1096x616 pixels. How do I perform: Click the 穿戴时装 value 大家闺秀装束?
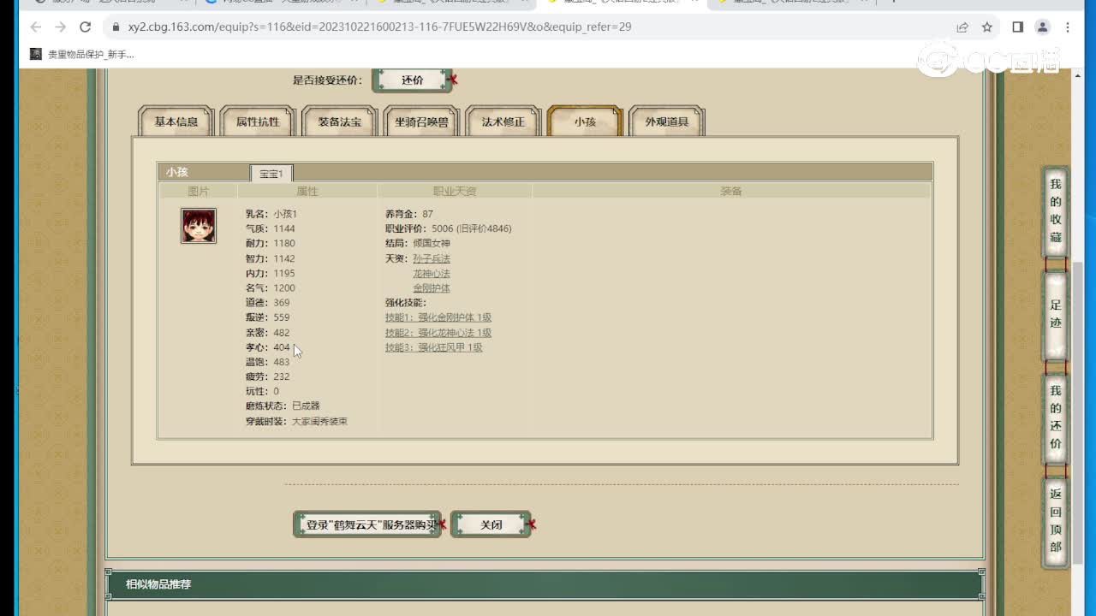(x=319, y=421)
